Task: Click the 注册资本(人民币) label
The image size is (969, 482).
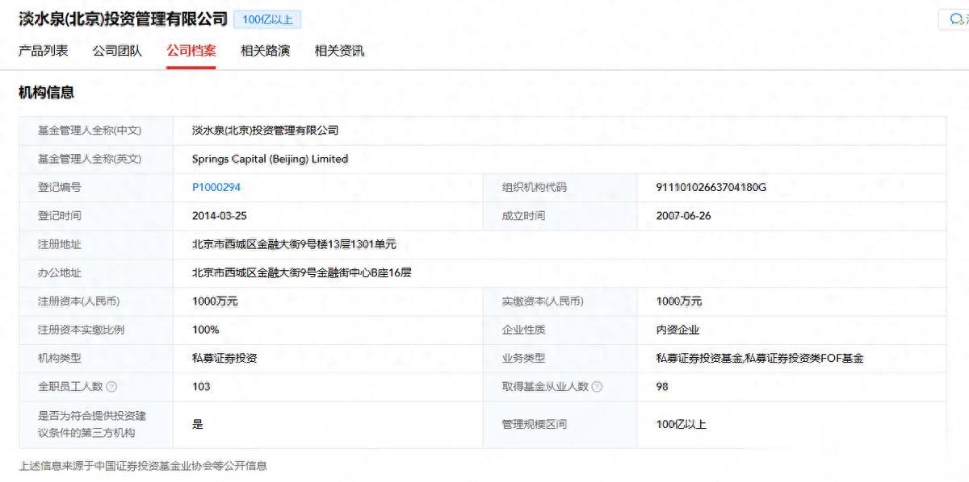Action: (x=79, y=301)
